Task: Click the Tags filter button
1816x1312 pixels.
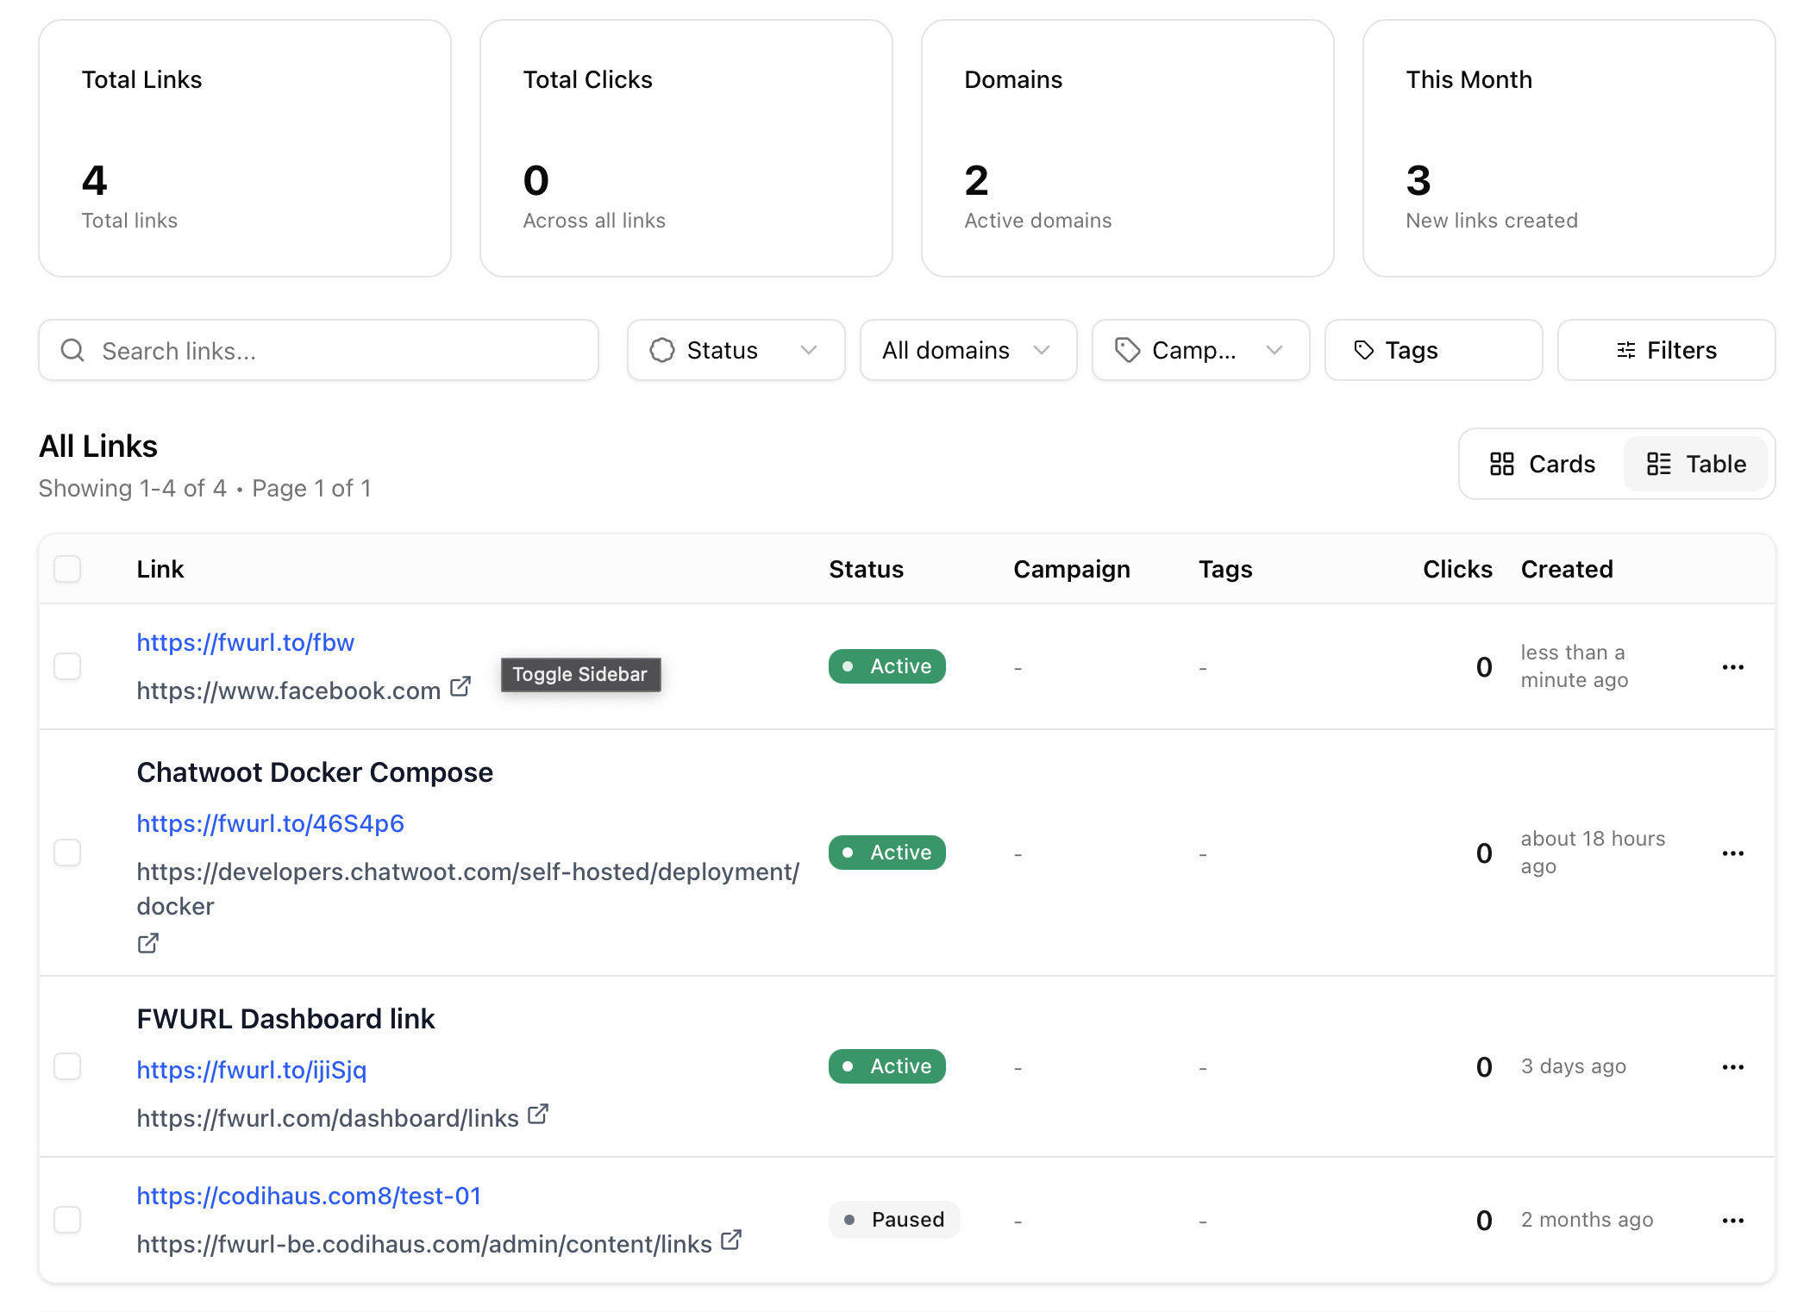Action: 1433,350
